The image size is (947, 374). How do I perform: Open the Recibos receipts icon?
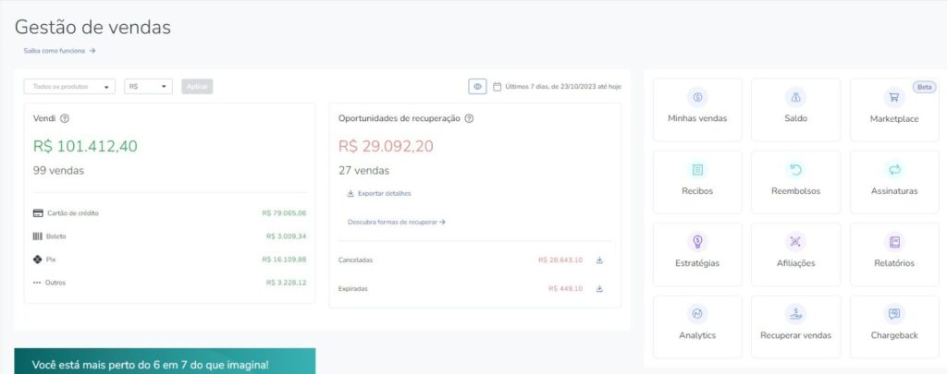pos(697,170)
